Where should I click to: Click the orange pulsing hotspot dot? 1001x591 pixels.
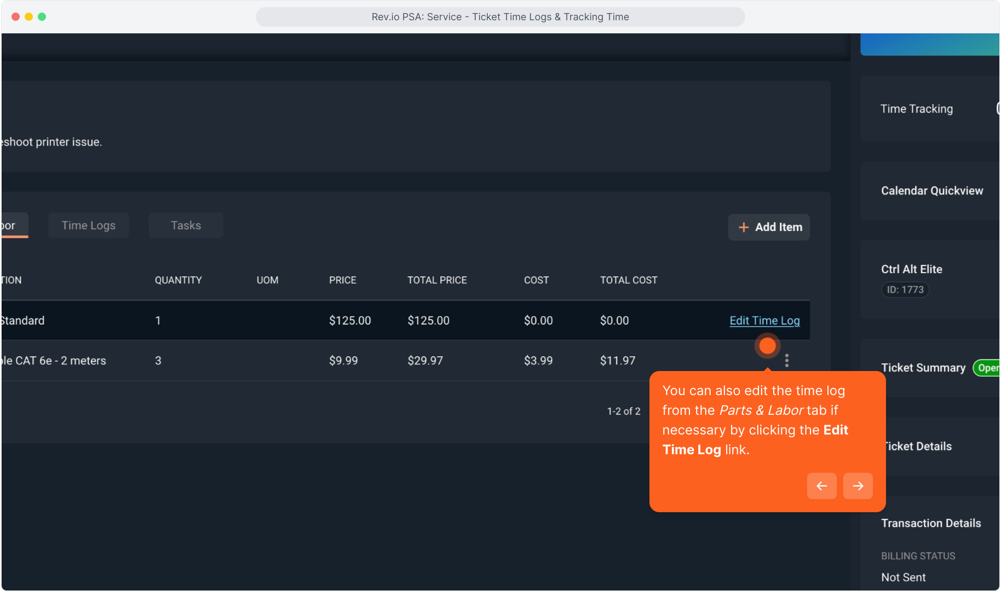[x=767, y=346]
